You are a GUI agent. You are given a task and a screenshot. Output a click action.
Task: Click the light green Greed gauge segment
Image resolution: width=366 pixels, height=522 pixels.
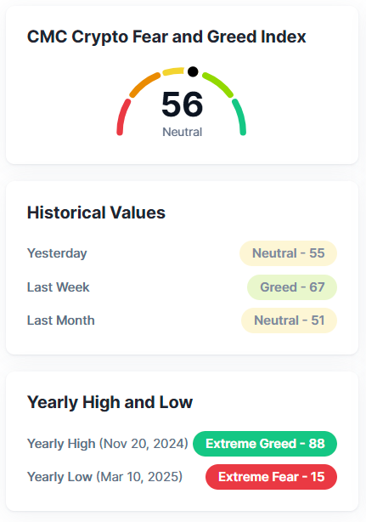pos(218,84)
